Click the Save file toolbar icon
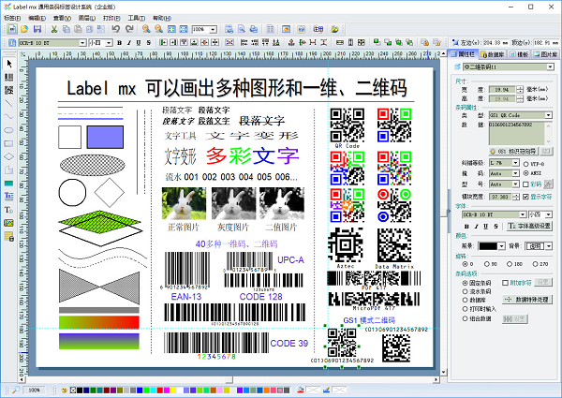 (38, 30)
